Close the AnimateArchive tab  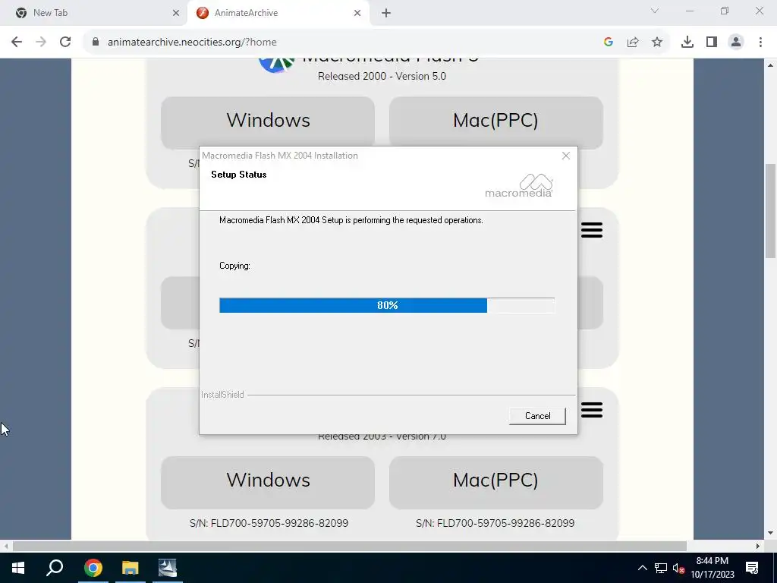coord(357,13)
